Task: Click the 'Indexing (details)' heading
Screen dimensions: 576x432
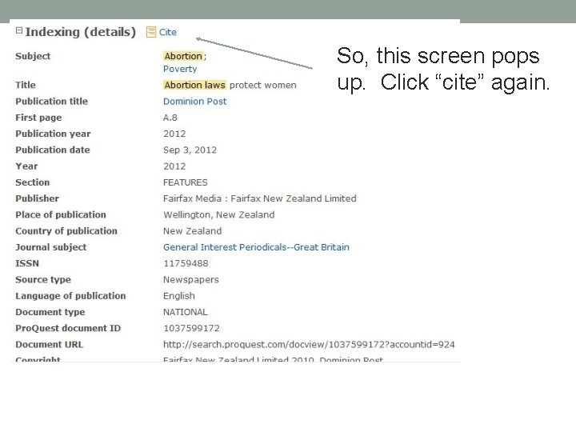Action: [81, 32]
